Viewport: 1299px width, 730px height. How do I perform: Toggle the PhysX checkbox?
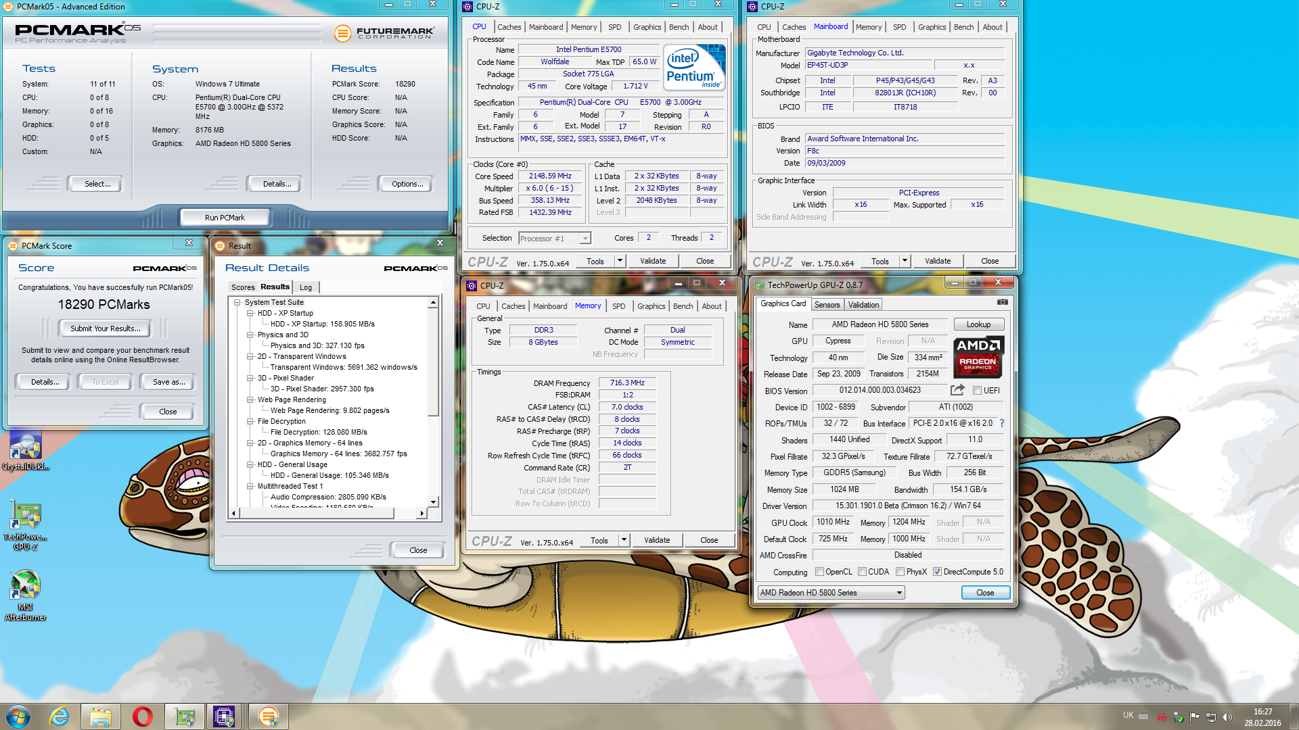click(x=900, y=572)
